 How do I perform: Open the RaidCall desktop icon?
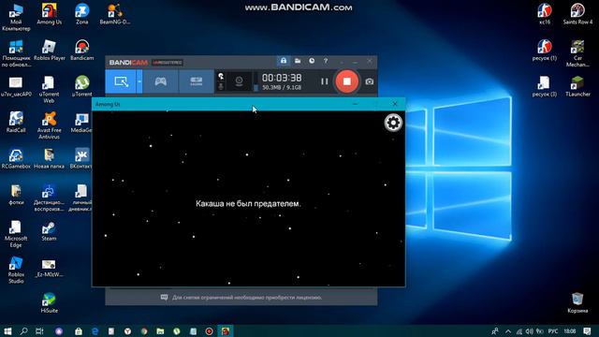tap(16, 122)
